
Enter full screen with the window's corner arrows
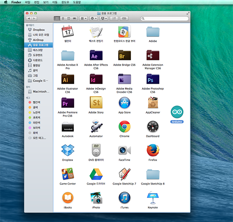point(188,14)
